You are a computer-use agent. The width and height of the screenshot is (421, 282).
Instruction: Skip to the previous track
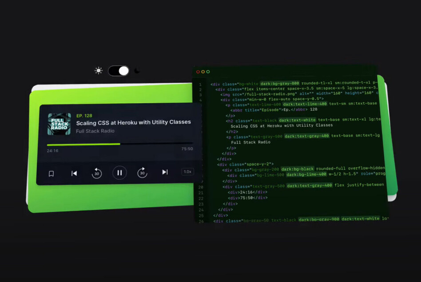74,173
